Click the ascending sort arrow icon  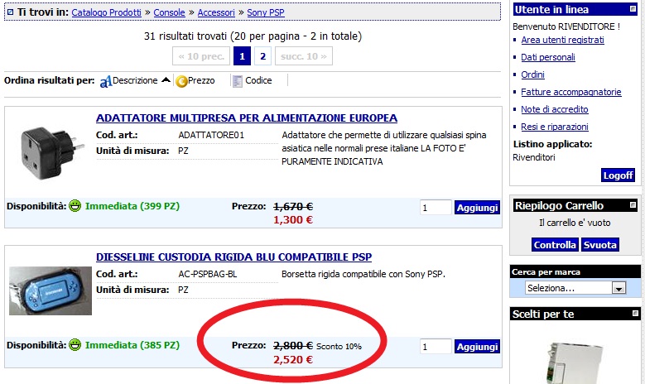[x=166, y=80]
